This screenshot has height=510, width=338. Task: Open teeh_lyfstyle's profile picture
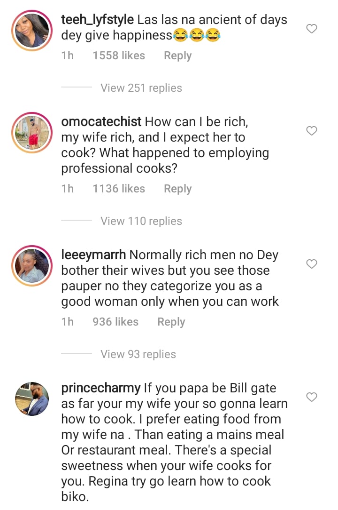point(31,30)
